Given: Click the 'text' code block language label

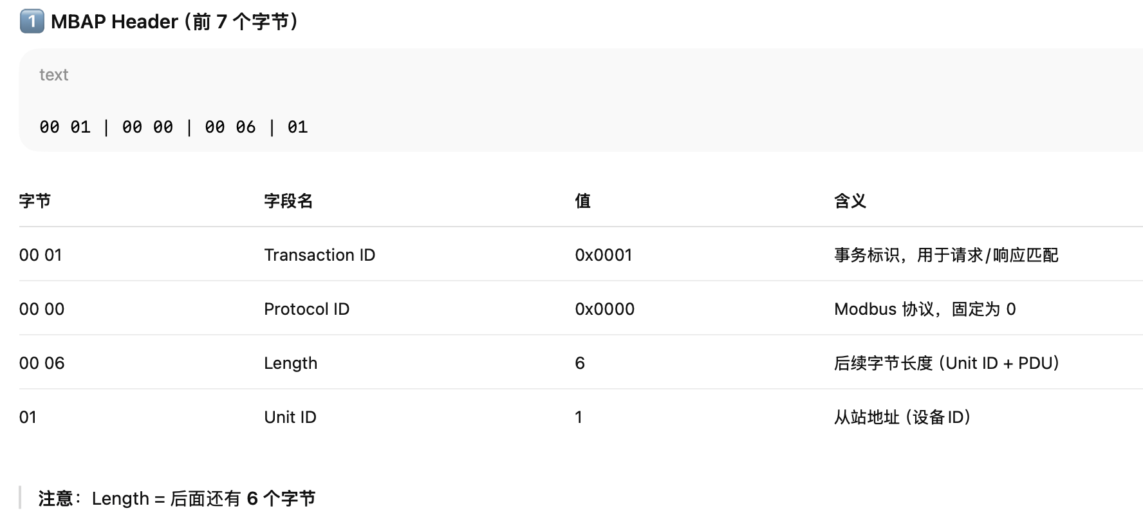Looking at the screenshot, I should (x=53, y=75).
